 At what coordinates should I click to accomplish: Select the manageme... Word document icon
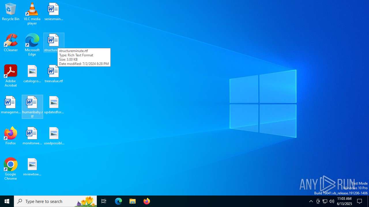tap(11, 105)
